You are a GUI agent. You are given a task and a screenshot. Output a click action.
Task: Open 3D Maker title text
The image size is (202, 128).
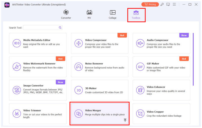(x=91, y=88)
